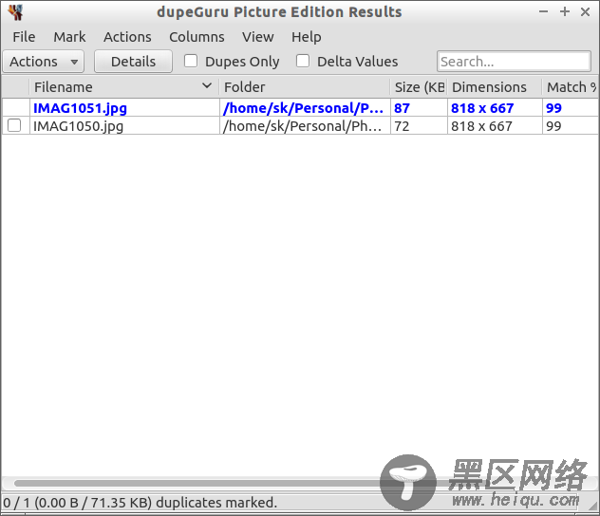The width and height of the screenshot is (600, 516).
Task: Sort by the Folder column header
Action: [305, 87]
